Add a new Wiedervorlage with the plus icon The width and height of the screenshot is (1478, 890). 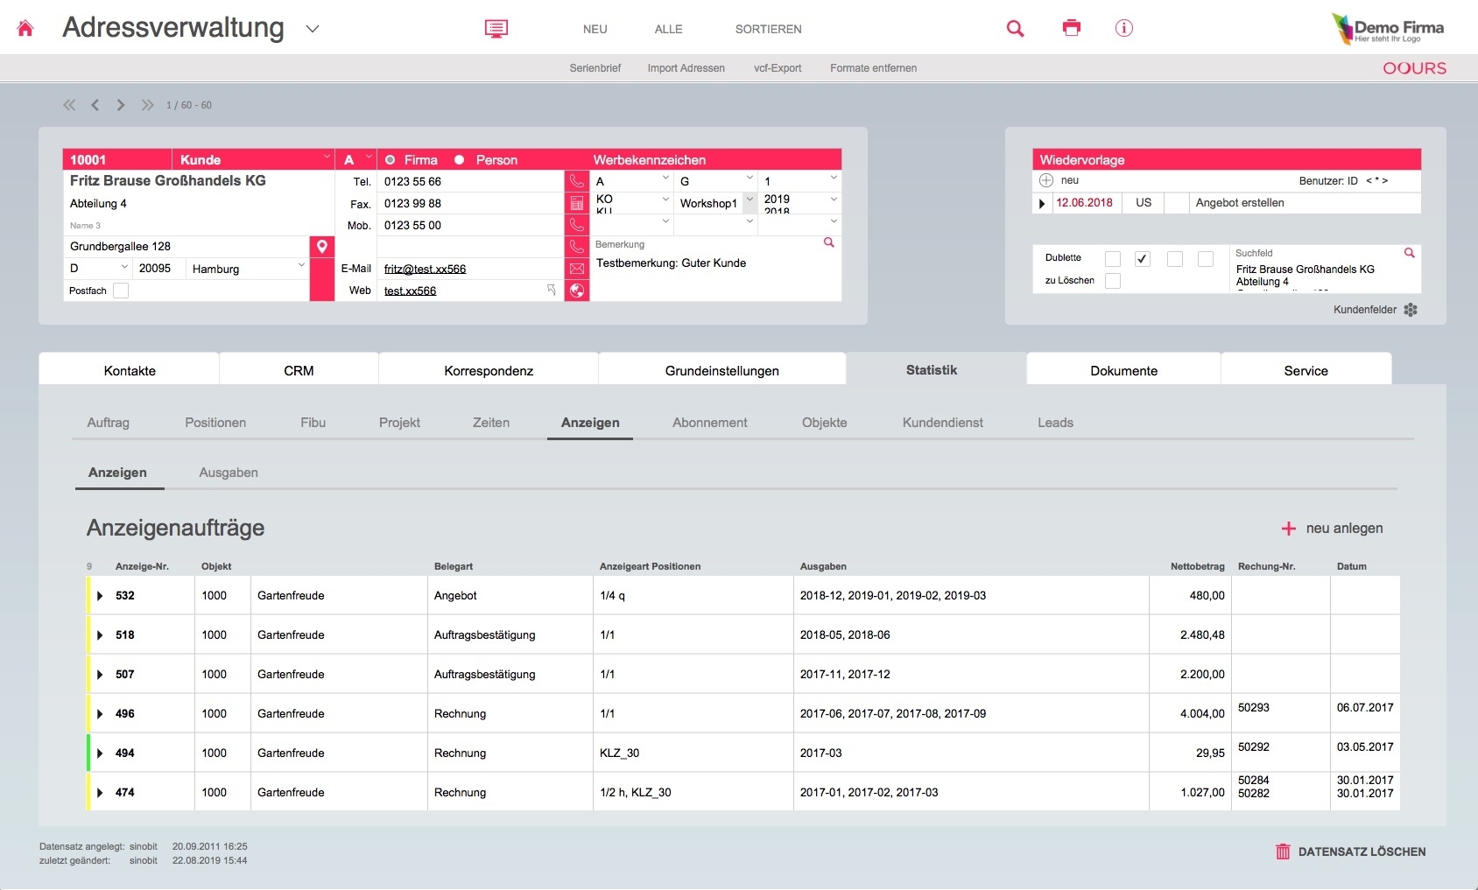tap(1045, 180)
